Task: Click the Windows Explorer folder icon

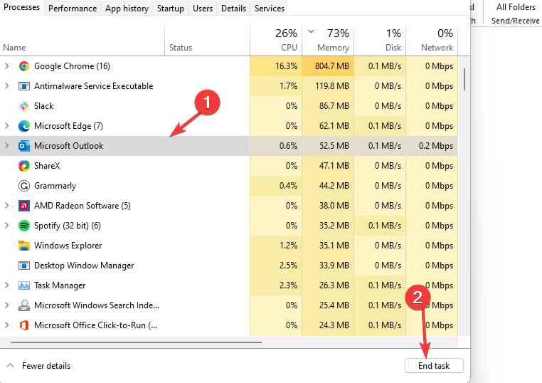Action: (24, 246)
